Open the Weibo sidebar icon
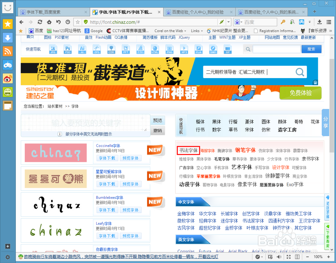Image resolution: width=336 pixels, height=263 pixels. pyautogui.click(x=8, y=79)
